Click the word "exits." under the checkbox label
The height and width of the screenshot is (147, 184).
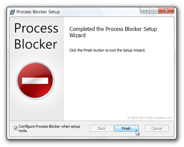23,131
